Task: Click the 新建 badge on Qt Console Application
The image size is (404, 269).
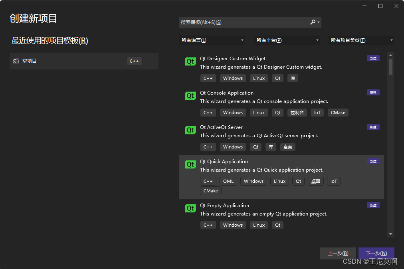Action: (x=373, y=93)
